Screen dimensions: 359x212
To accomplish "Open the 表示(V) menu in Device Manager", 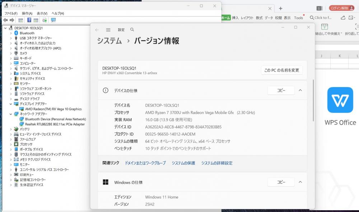I will click(42, 13).
